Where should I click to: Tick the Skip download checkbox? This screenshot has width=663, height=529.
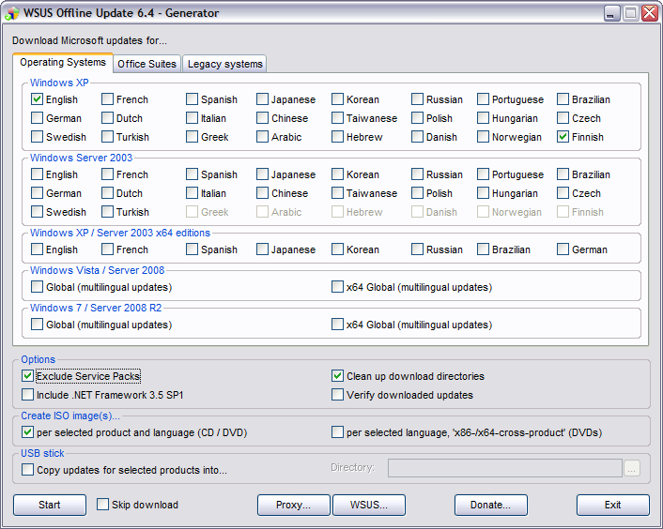click(x=103, y=505)
